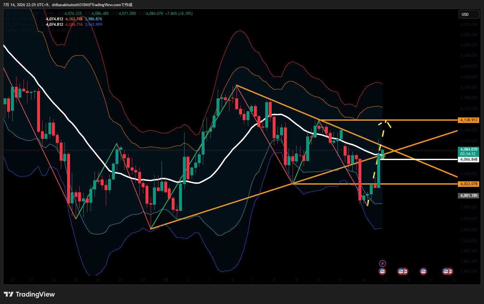Click the 7月 month label on time axis
The height and width of the screenshot is (304, 484).
tap(165, 280)
